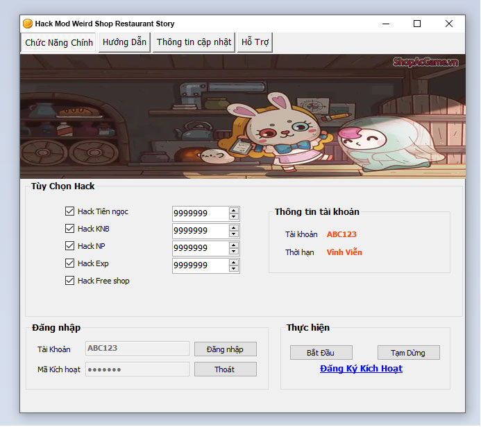
Task: Open the Hướng Dẫn tab
Action: coord(124,42)
